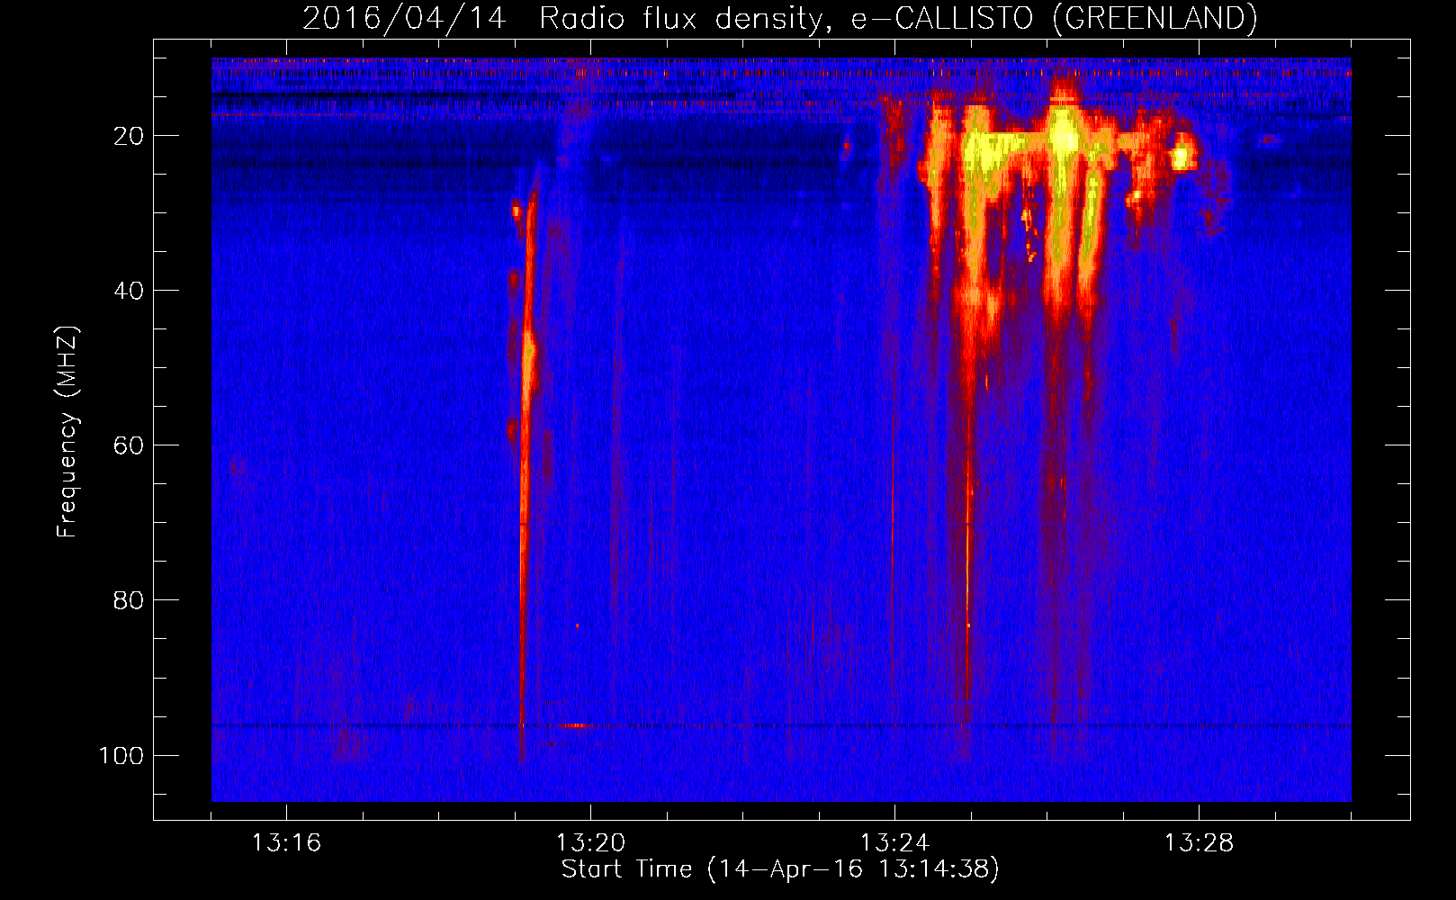Viewport: 1456px width, 900px height.
Task: Click the "Start Time (14-Apr-16 13:14:38)" label
Action: pyautogui.click(x=780, y=869)
